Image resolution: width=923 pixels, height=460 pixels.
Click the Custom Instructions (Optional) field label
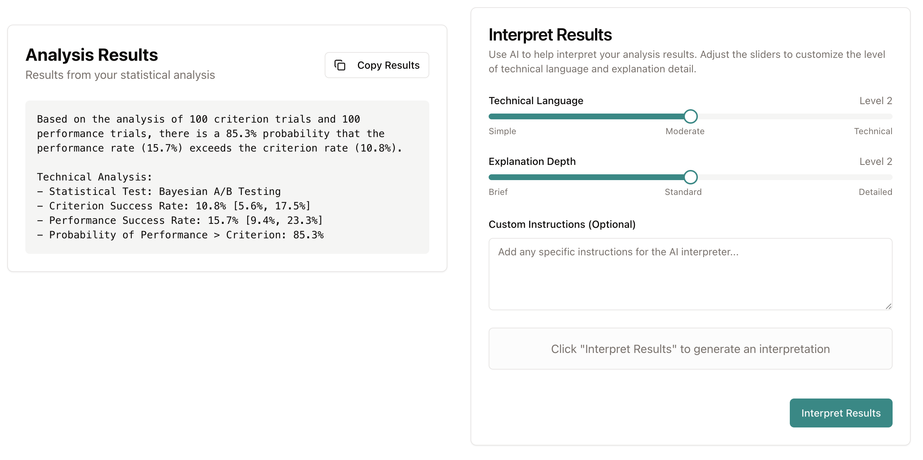pos(562,225)
